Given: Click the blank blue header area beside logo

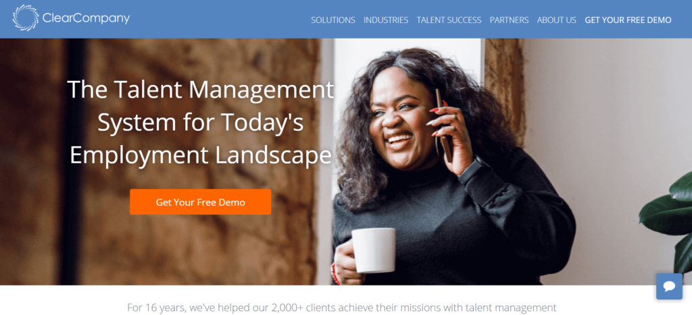Looking at the screenshot, I should (x=221, y=19).
